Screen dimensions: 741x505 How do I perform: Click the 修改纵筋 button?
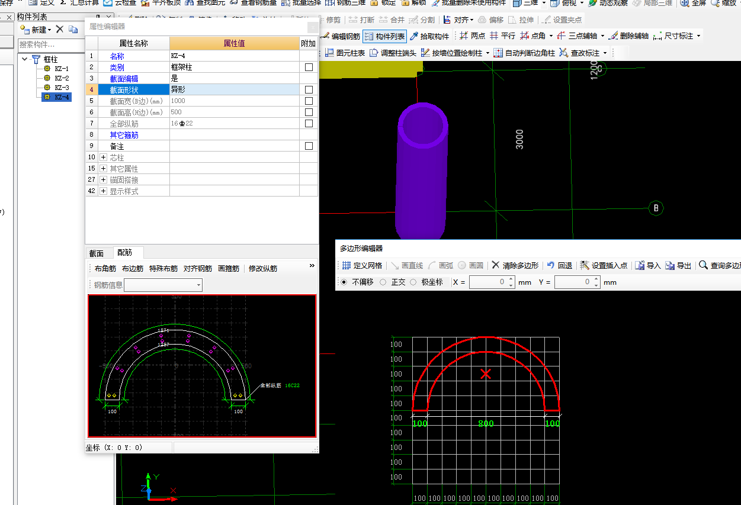pos(263,269)
